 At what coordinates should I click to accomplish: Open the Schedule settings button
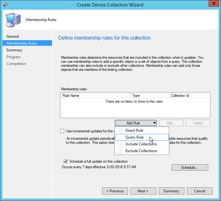[190, 168]
